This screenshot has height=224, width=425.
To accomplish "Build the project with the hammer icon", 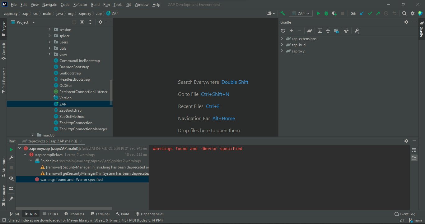I will pos(282,13).
